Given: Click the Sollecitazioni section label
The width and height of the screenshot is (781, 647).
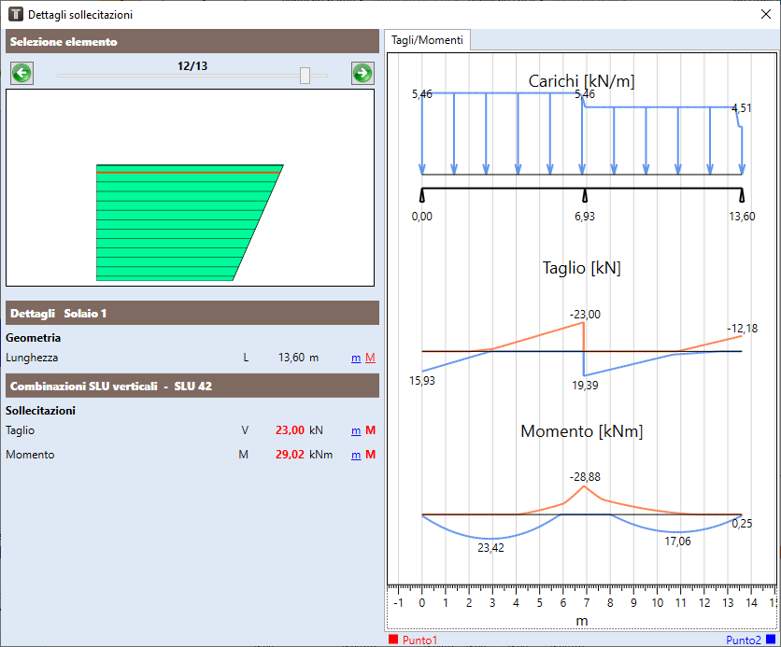Looking at the screenshot, I should 41,411.
